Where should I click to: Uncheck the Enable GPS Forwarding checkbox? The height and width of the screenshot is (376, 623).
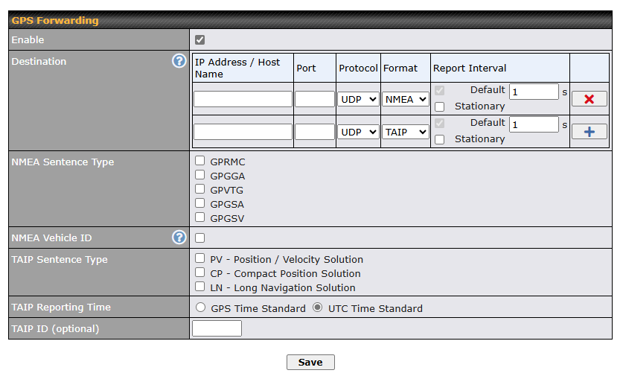pos(200,39)
